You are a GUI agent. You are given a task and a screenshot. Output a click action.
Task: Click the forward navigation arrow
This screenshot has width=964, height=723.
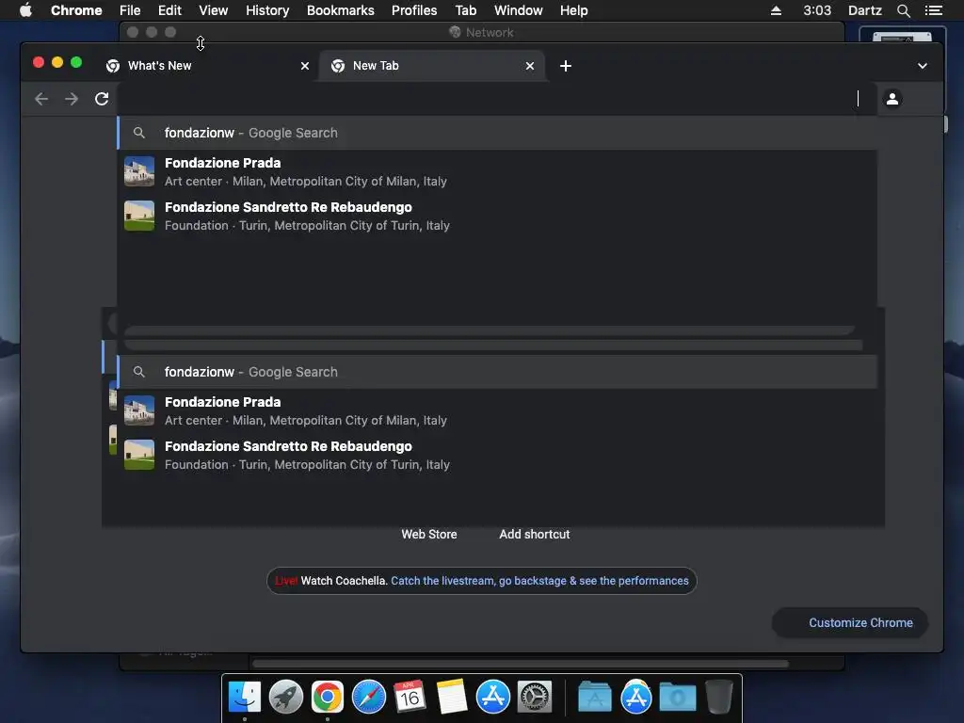click(x=72, y=99)
